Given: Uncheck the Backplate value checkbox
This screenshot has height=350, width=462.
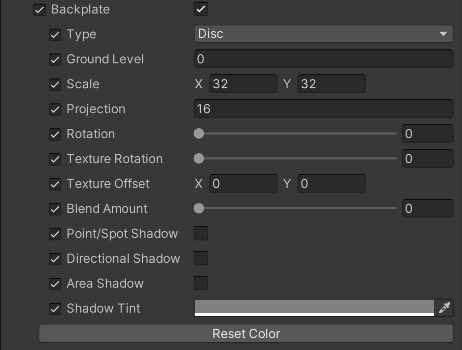Looking at the screenshot, I should click(x=201, y=9).
